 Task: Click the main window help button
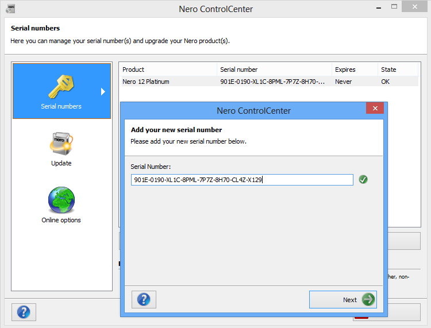tap(24, 312)
